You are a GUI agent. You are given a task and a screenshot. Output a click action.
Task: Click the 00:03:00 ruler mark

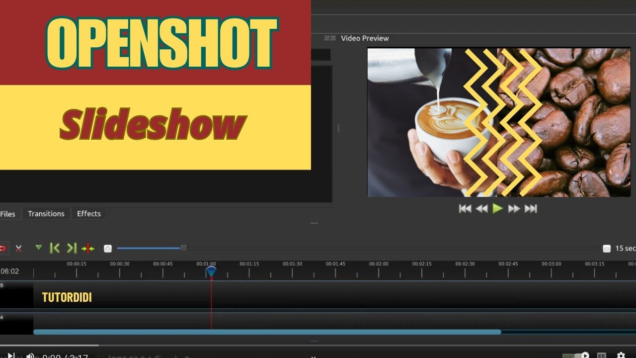click(x=552, y=264)
